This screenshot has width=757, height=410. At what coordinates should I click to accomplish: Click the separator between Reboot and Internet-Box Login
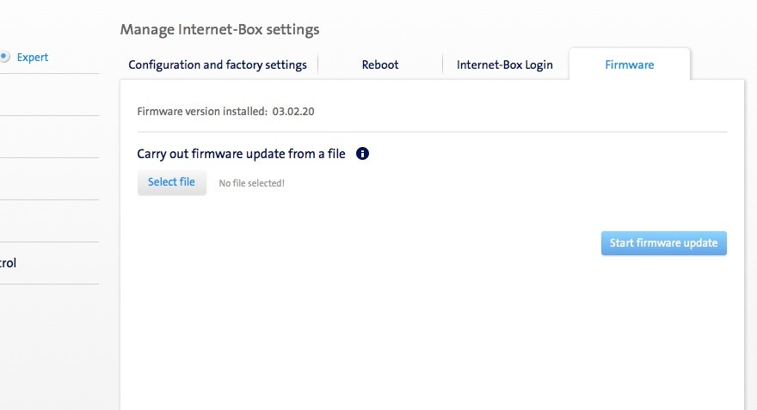(x=442, y=64)
